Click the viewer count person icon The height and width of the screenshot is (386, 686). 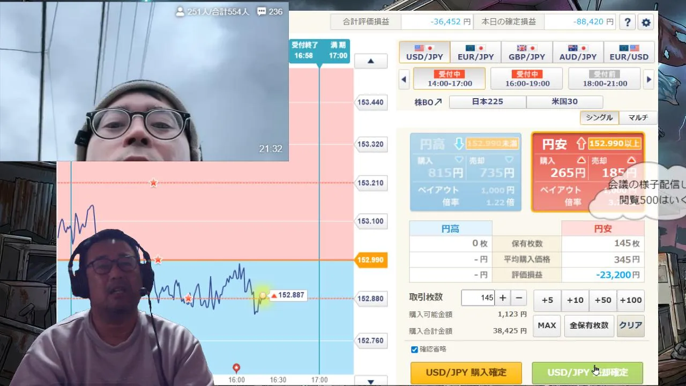click(180, 11)
